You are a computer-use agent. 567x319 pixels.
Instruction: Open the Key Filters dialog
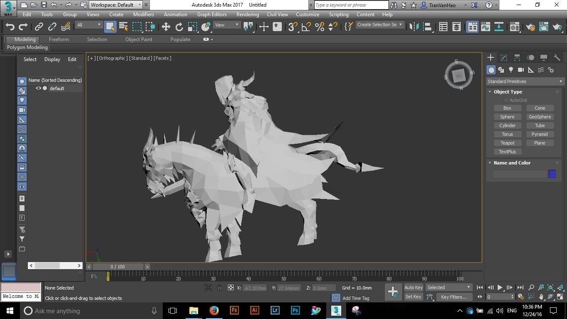[x=454, y=297]
